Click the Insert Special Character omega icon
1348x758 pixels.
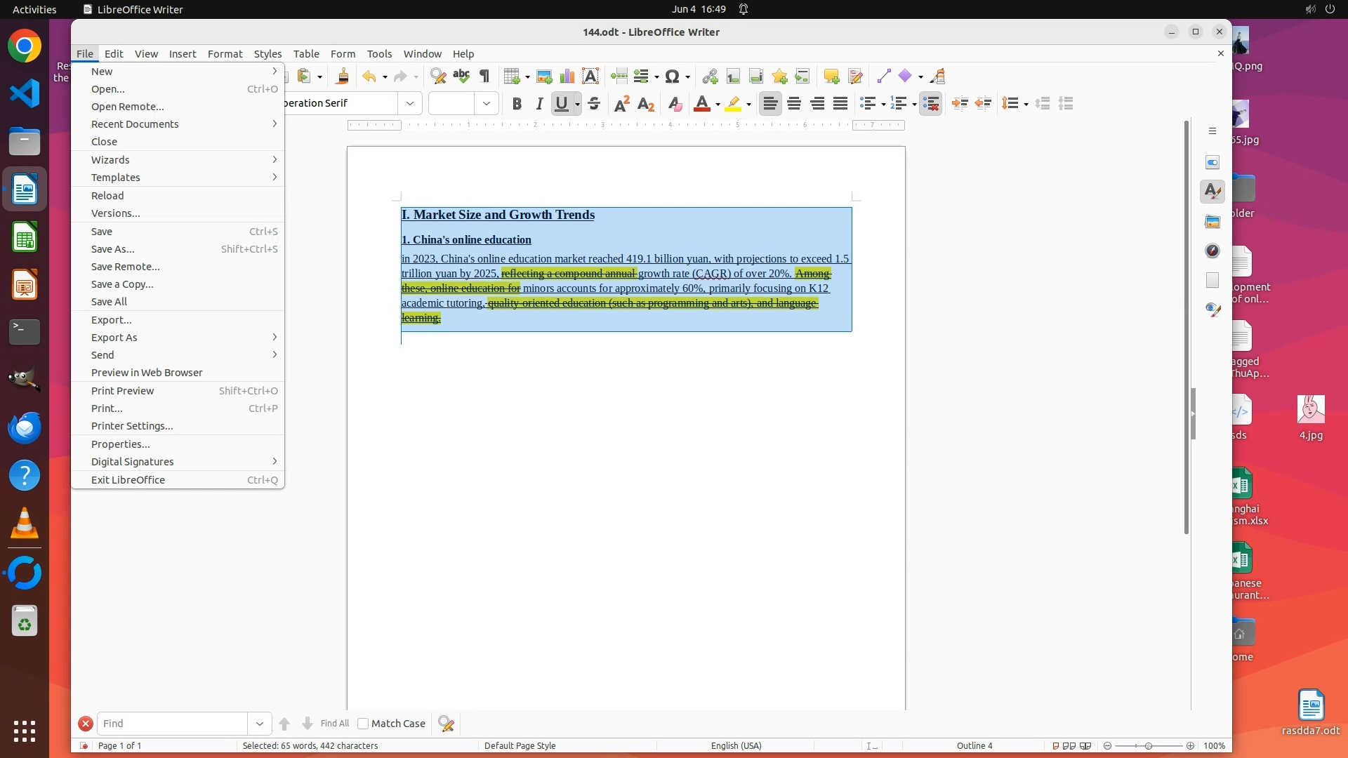pyautogui.click(x=672, y=77)
